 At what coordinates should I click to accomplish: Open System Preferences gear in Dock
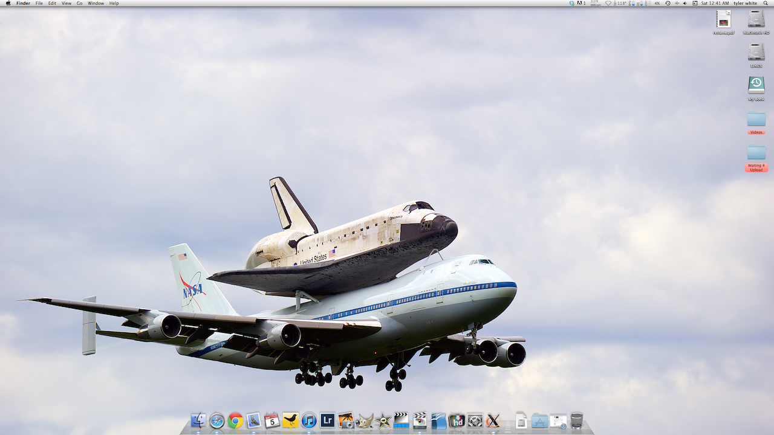[475, 420]
